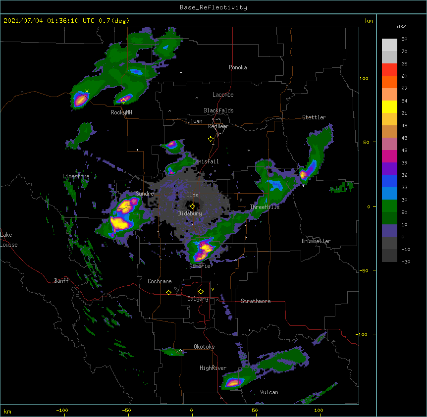Click the ThreeHills city label

coord(265,207)
